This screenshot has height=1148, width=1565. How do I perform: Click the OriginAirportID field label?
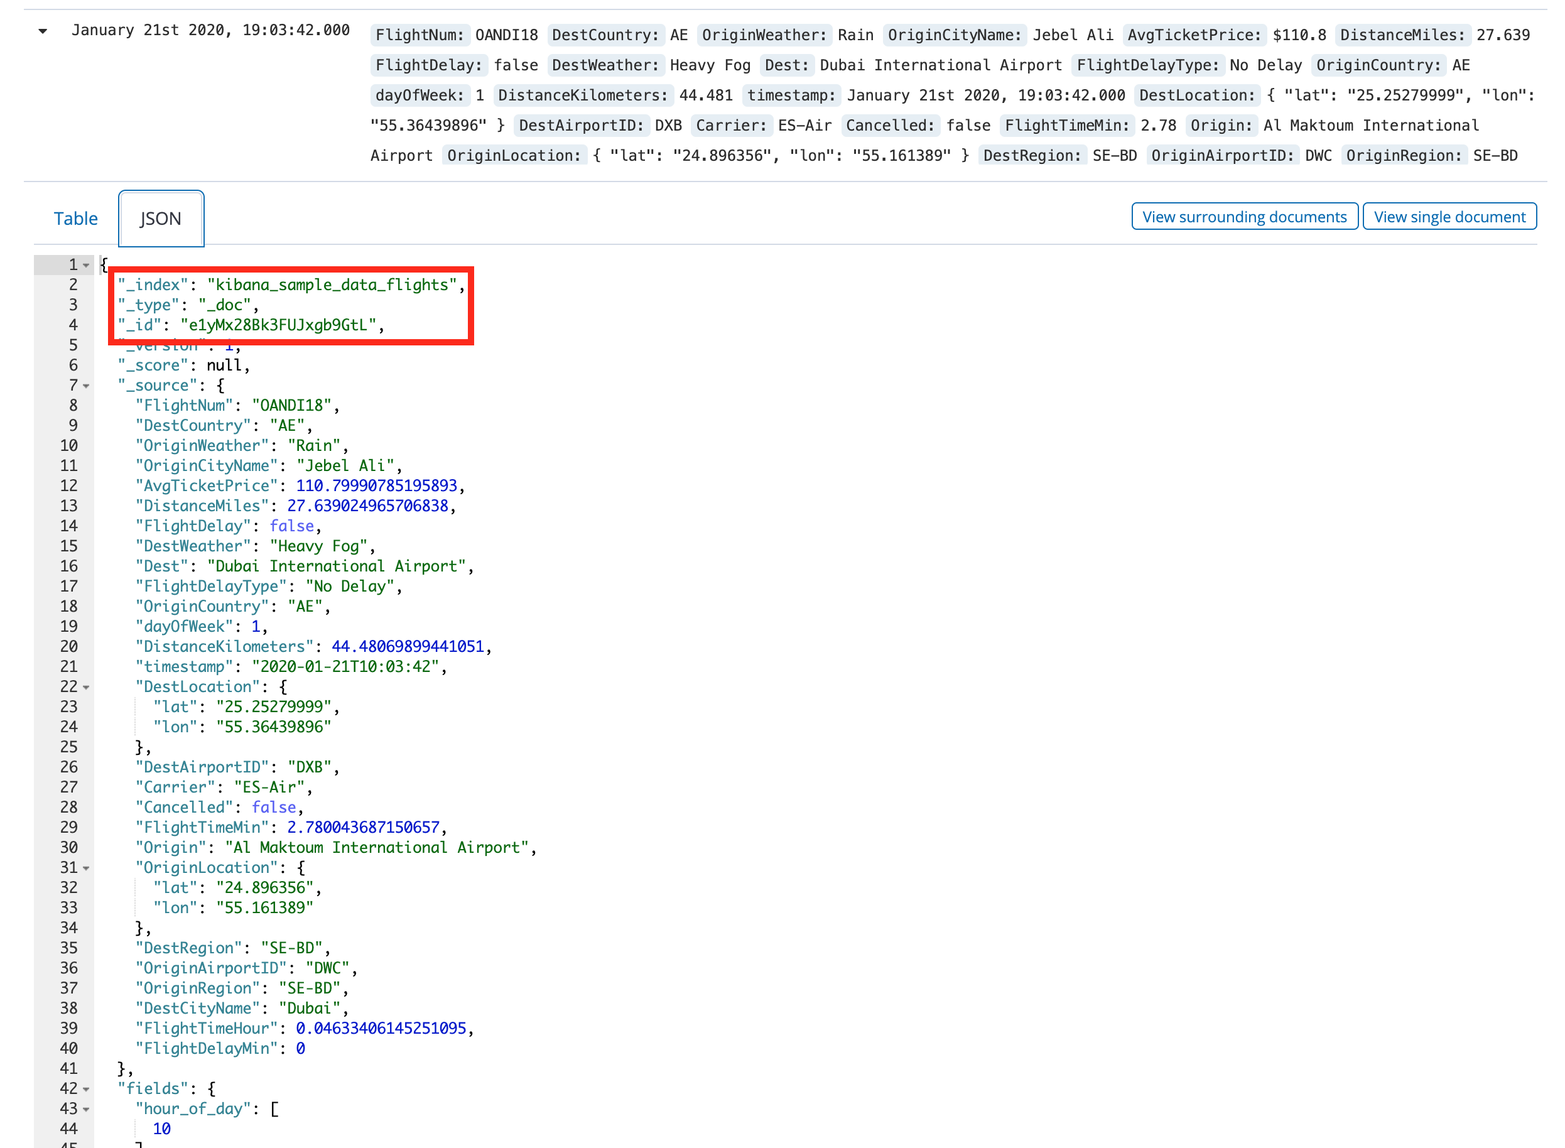(x=1222, y=156)
